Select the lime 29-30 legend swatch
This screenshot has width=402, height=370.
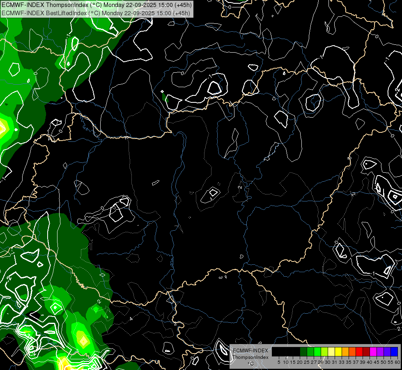click(x=324, y=351)
